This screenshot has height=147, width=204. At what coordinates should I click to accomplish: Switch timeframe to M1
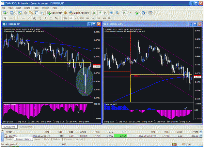click(65, 18)
